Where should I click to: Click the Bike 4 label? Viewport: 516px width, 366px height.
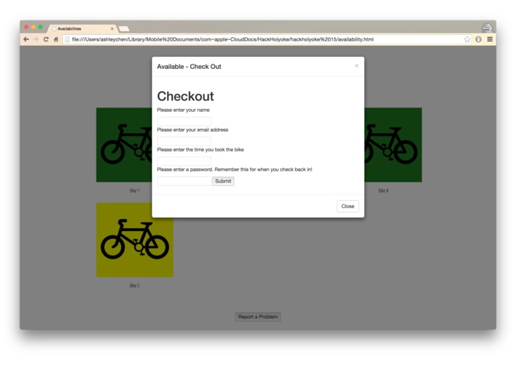pyautogui.click(x=383, y=190)
